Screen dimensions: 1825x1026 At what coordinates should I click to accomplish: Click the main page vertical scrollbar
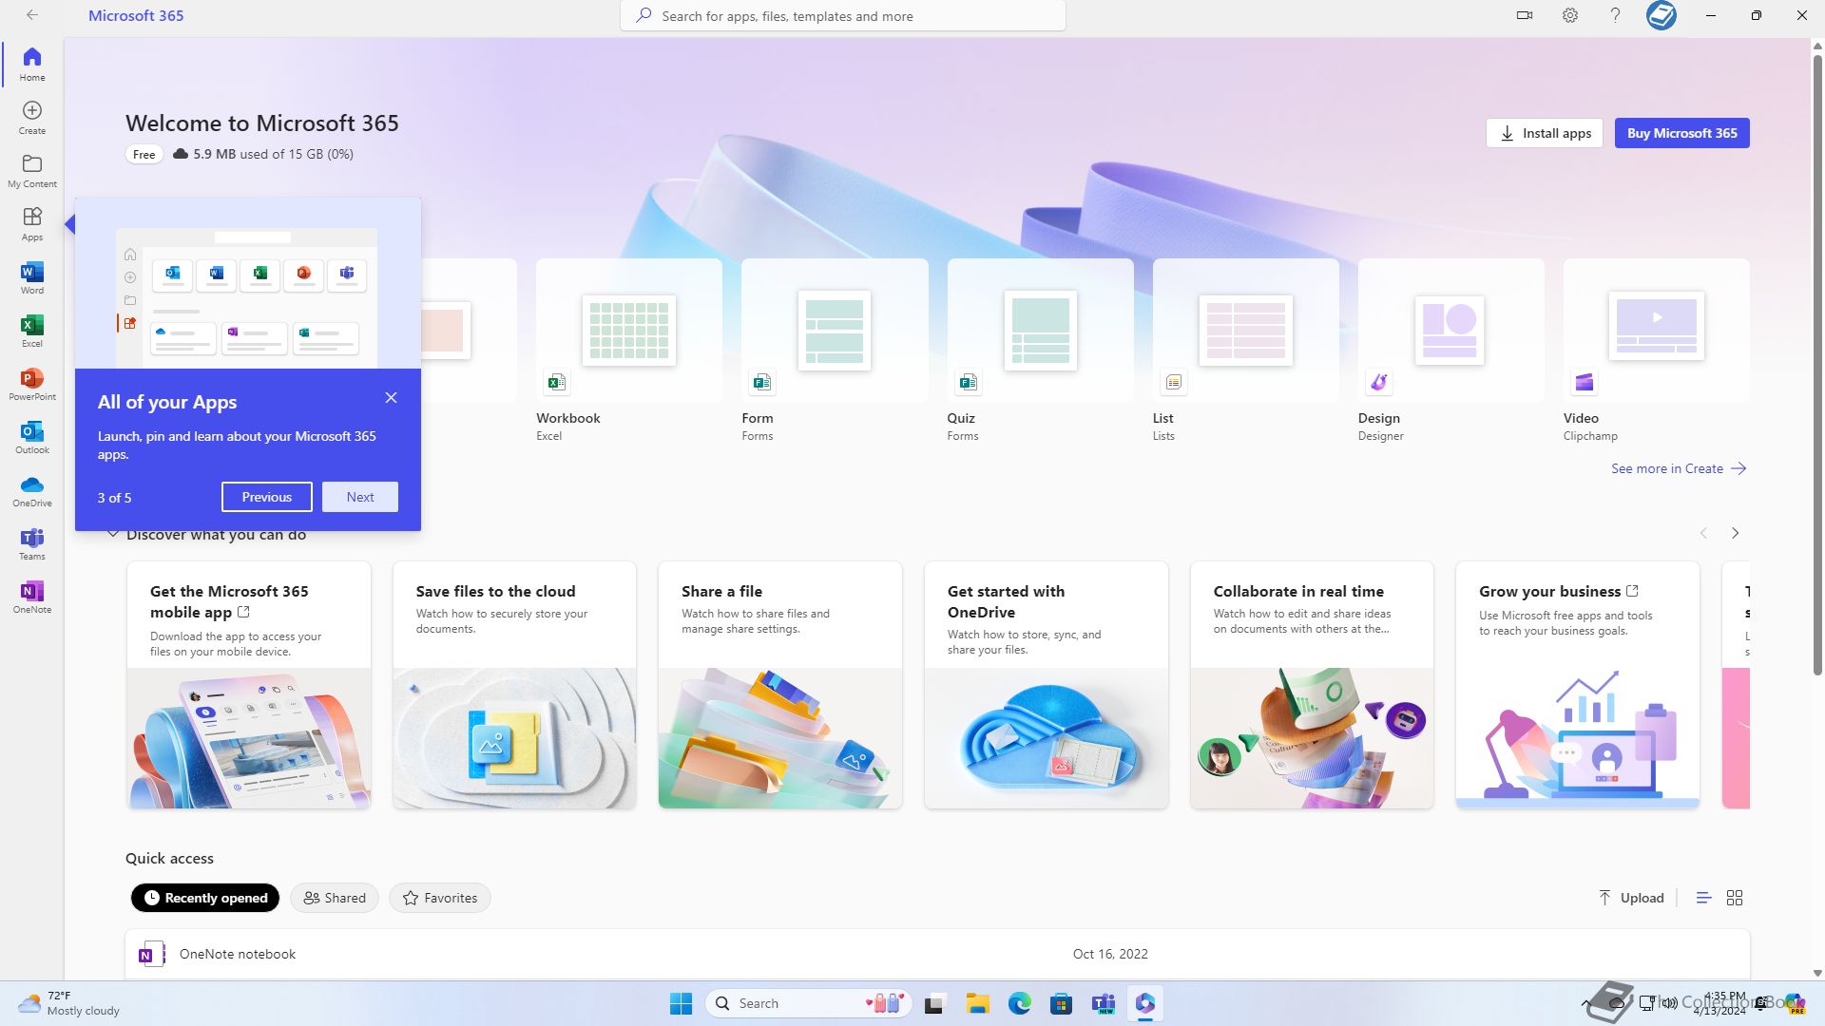click(x=1817, y=366)
